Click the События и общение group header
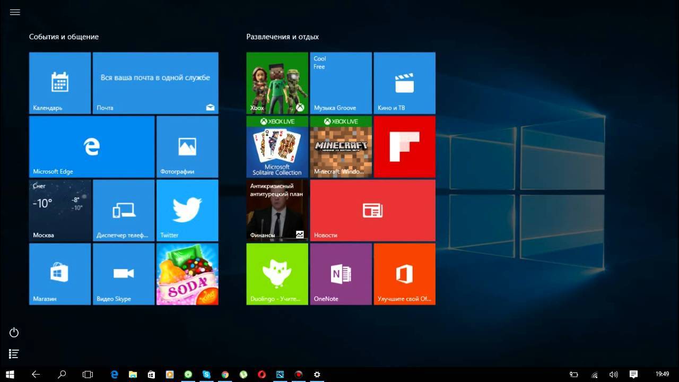The width and height of the screenshot is (679, 382). (x=64, y=37)
